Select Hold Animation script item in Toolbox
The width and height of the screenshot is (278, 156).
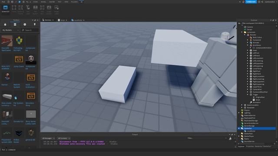coord(31,78)
